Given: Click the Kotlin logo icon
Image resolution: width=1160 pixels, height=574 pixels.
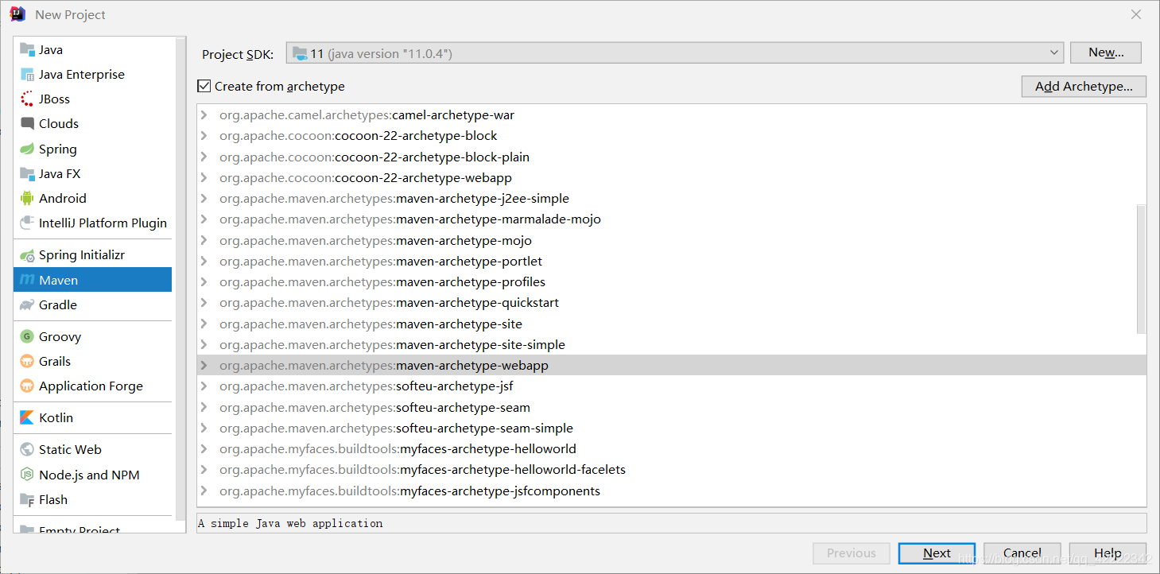Looking at the screenshot, I should click(27, 417).
